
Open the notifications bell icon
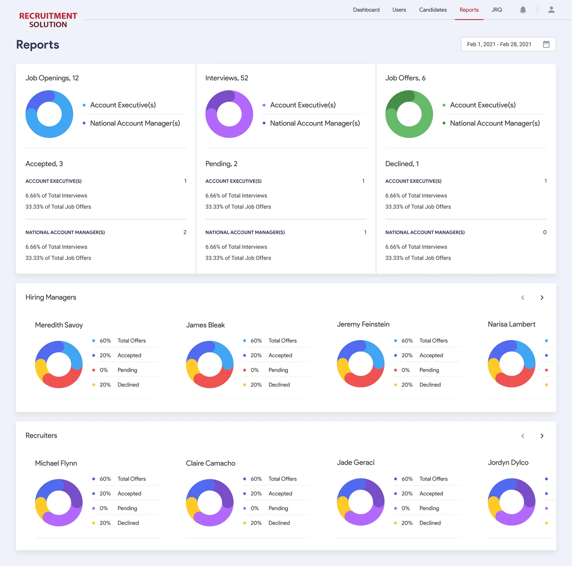pyautogui.click(x=523, y=10)
